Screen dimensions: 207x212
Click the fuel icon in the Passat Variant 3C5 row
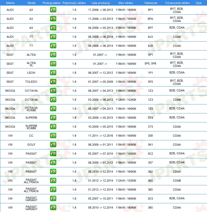coord(53,199)
